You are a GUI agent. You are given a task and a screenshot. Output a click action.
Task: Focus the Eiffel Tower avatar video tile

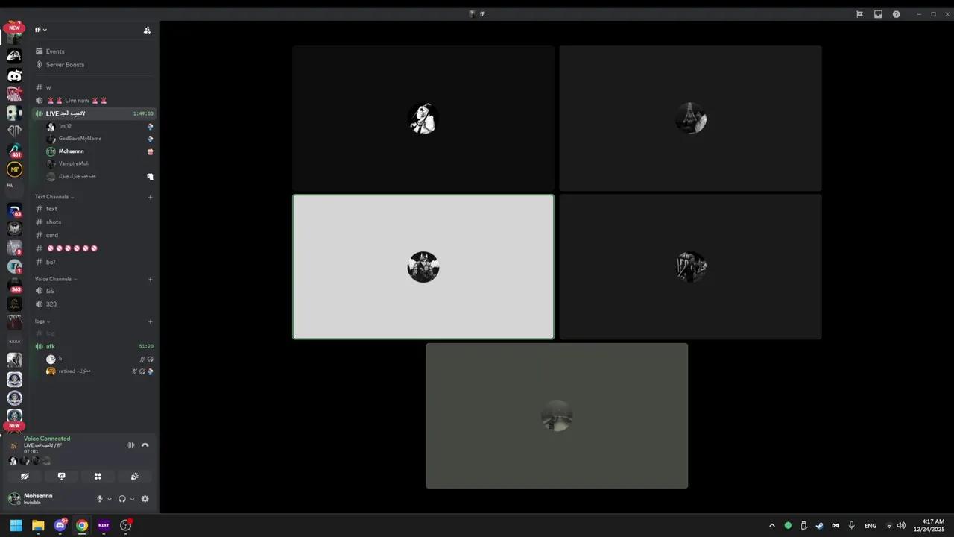point(691,119)
